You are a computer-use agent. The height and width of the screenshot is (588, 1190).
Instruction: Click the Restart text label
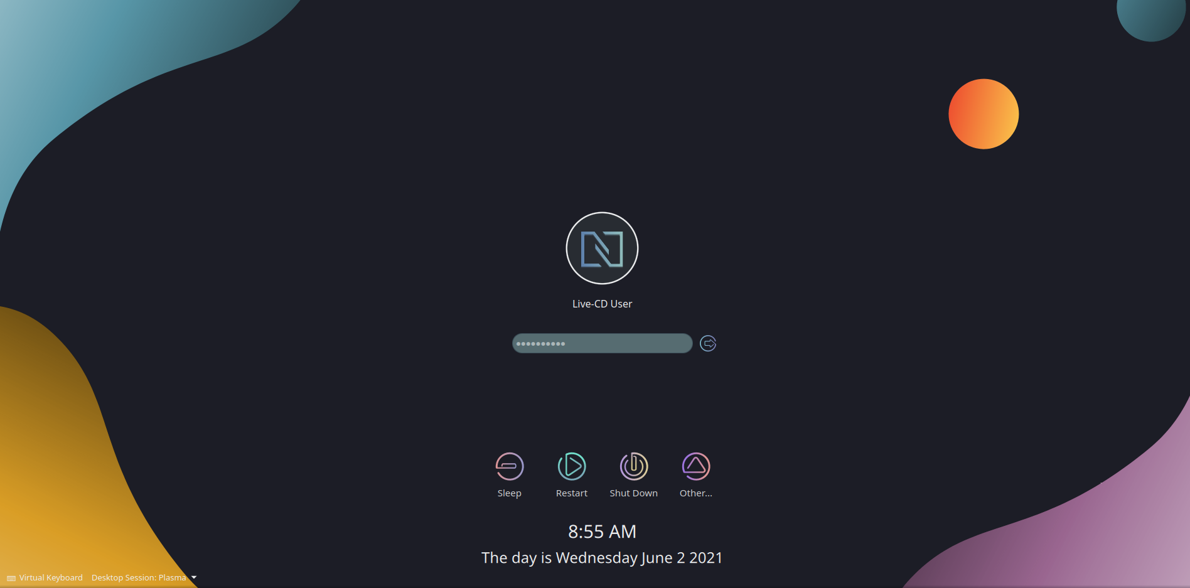click(571, 493)
